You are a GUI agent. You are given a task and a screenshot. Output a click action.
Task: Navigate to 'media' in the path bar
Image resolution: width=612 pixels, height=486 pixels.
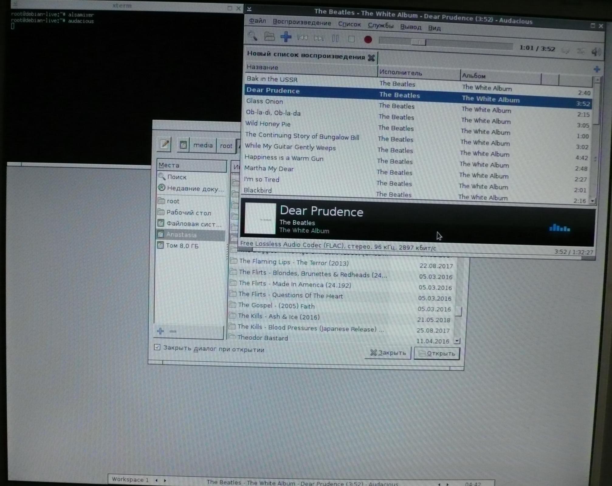[203, 145]
